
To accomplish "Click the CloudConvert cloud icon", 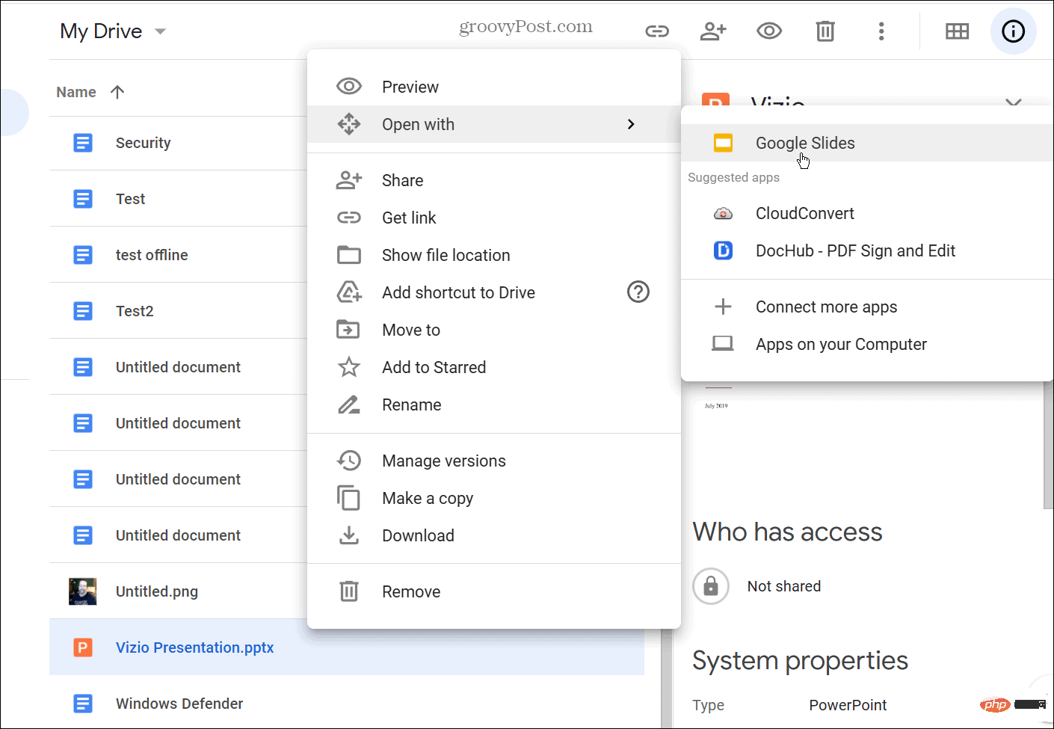I will [723, 213].
